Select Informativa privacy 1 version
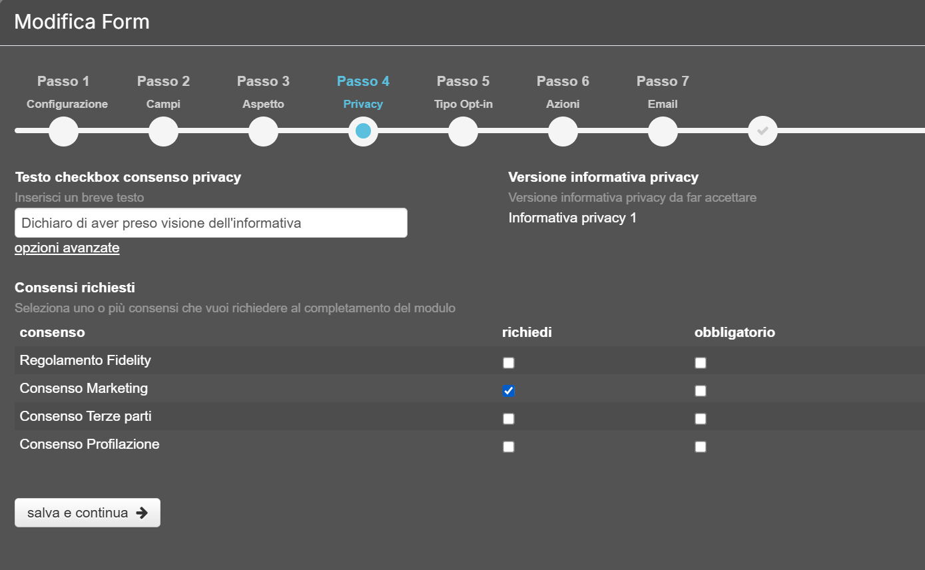 pyautogui.click(x=572, y=218)
